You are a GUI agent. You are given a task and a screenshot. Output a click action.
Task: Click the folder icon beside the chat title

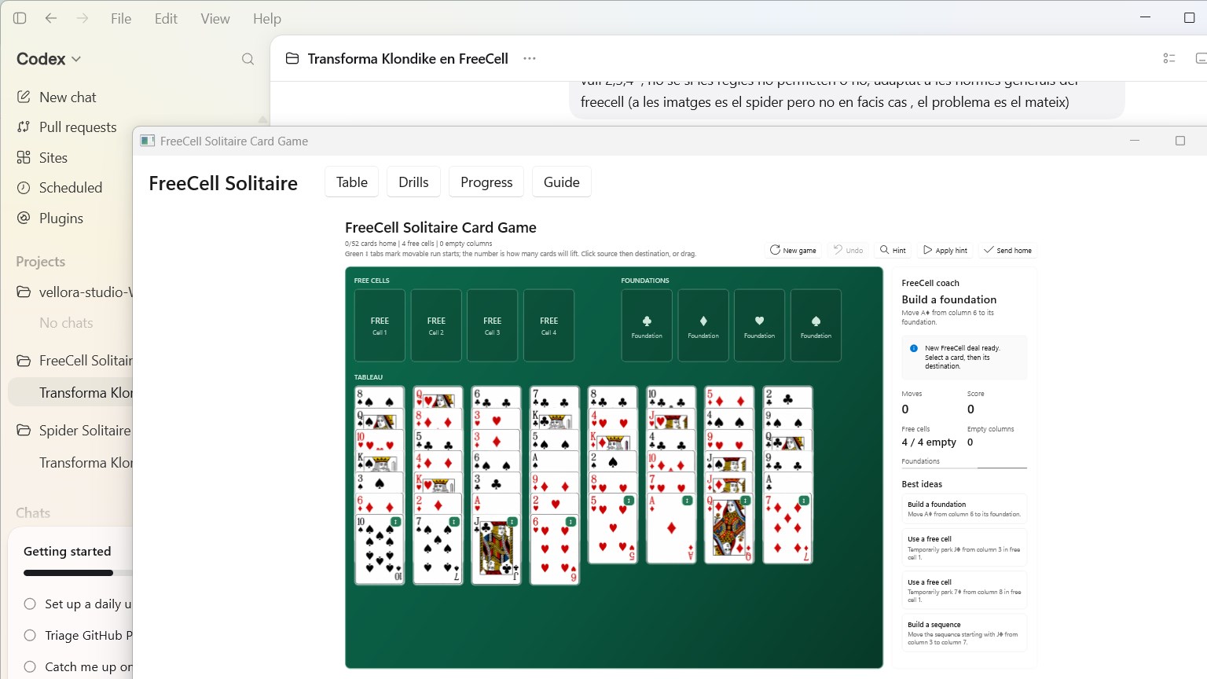click(292, 58)
